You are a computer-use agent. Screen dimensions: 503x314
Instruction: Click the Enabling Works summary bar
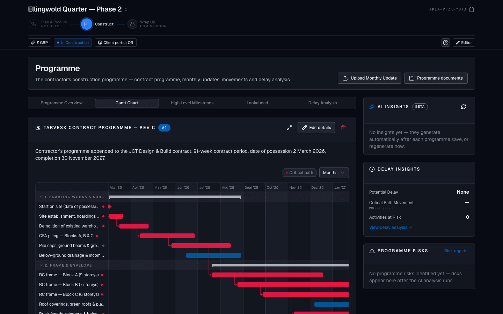(175, 197)
